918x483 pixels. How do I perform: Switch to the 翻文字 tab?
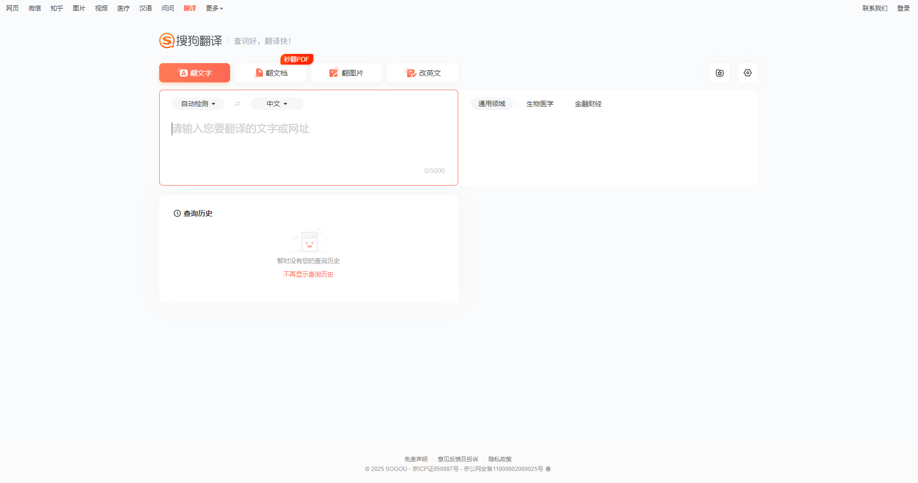[x=194, y=73]
